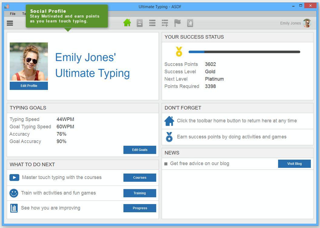Screen dimensions: 320x228
Task: Click the Master touch typing with the courses text
Action: coord(62,177)
